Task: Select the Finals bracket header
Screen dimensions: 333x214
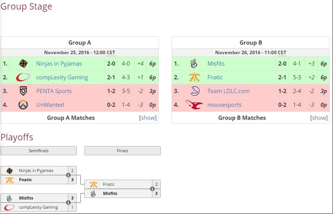Action: click(123, 151)
